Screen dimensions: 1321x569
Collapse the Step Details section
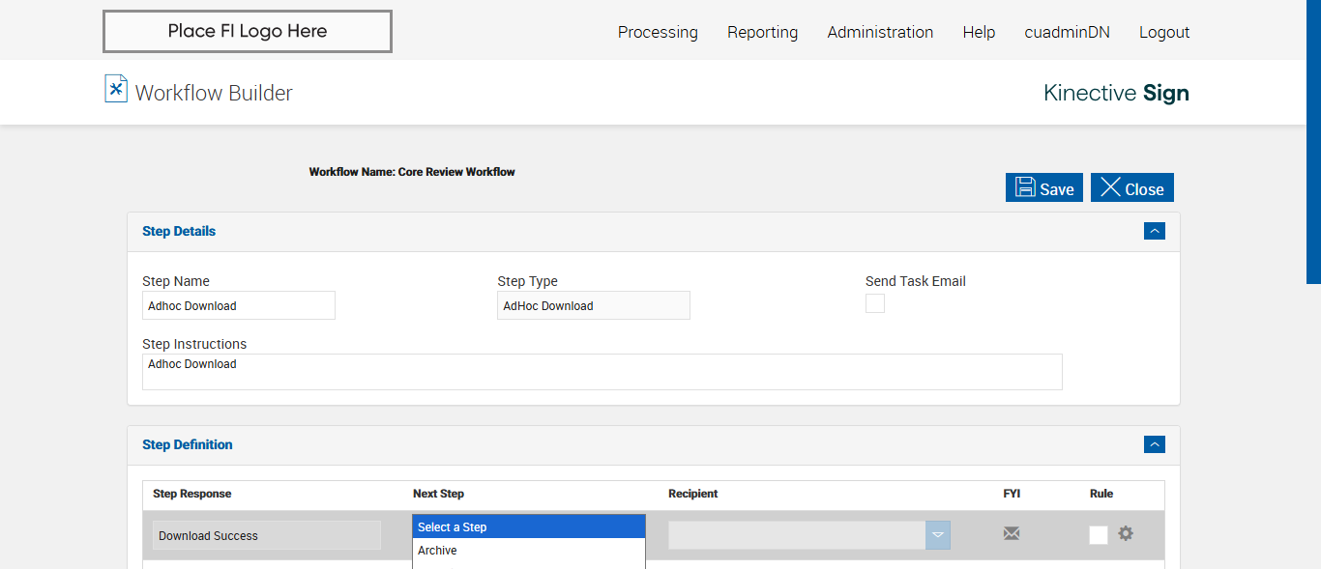click(1154, 231)
